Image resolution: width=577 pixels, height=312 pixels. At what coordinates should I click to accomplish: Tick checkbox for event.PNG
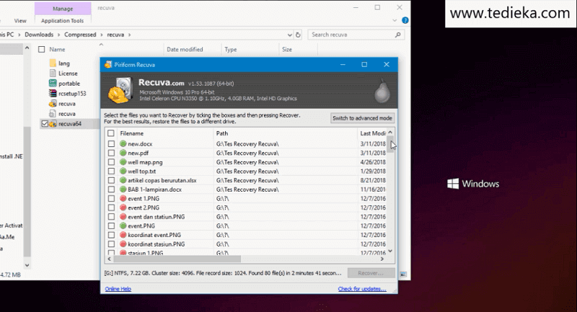[111, 226]
